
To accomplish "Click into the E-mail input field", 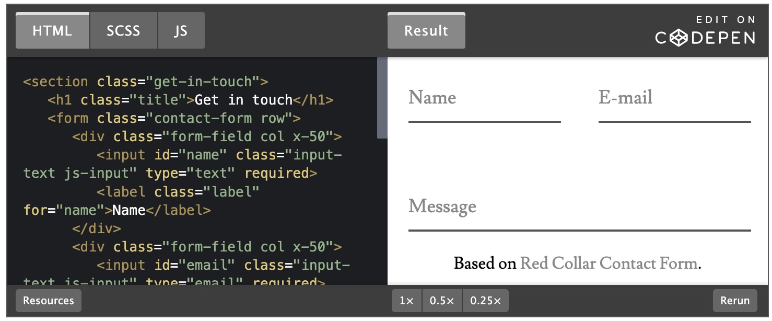I will [674, 106].
